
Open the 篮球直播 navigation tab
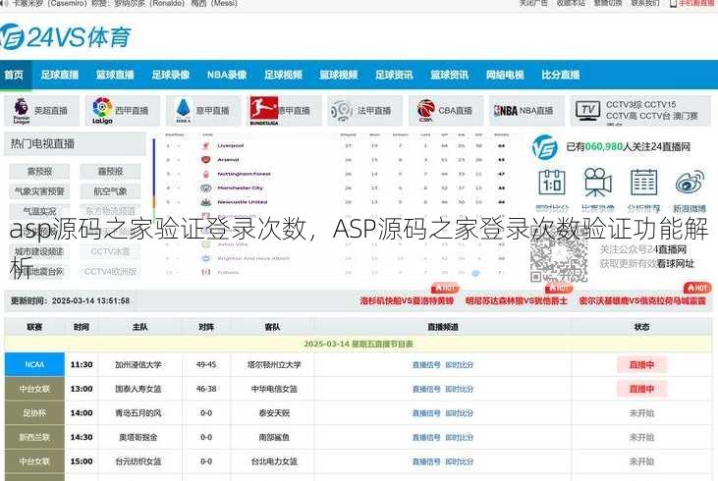(x=115, y=75)
